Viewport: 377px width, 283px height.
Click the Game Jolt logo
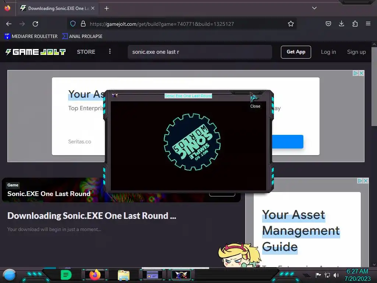click(x=36, y=52)
